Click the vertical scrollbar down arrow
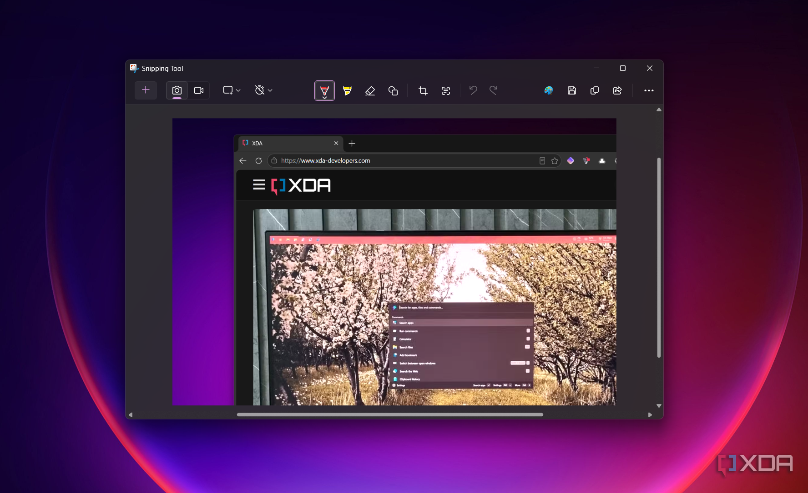This screenshot has width=808, height=493. point(659,406)
